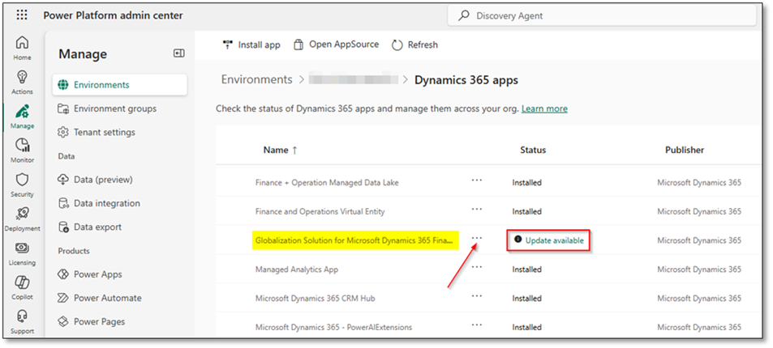The height and width of the screenshot is (348, 773).
Task: Select the Monitor rail icon
Action: click(x=22, y=151)
